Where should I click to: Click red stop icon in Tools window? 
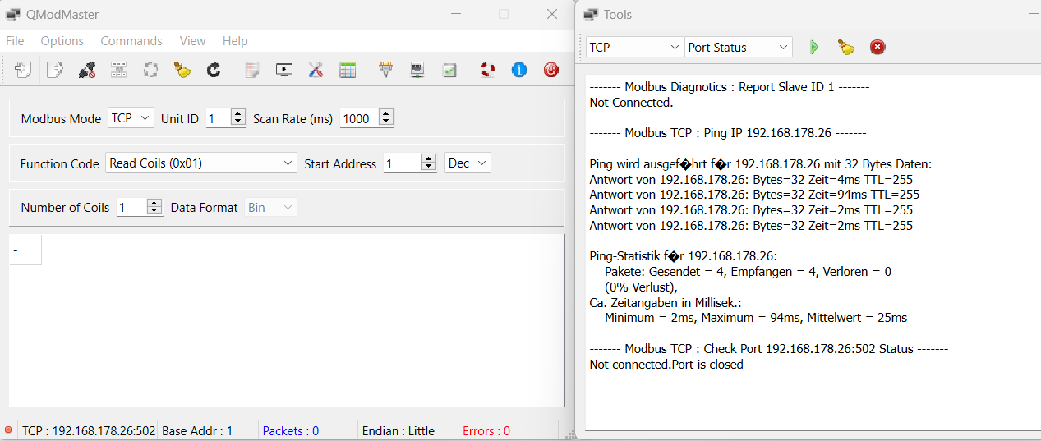(877, 47)
